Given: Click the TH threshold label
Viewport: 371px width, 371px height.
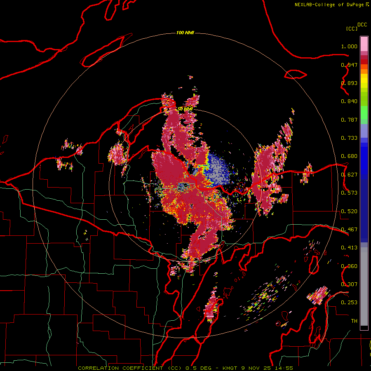Looking at the screenshot, I should click(x=354, y=321).
